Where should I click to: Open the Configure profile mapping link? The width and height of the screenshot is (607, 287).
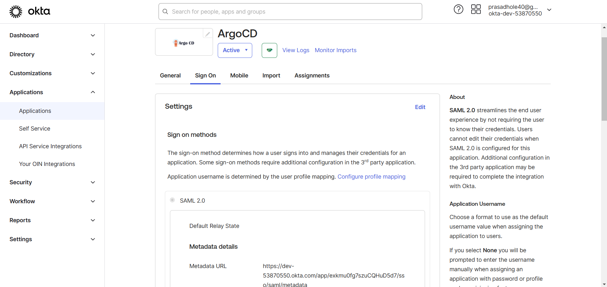[x=371, y=177]
